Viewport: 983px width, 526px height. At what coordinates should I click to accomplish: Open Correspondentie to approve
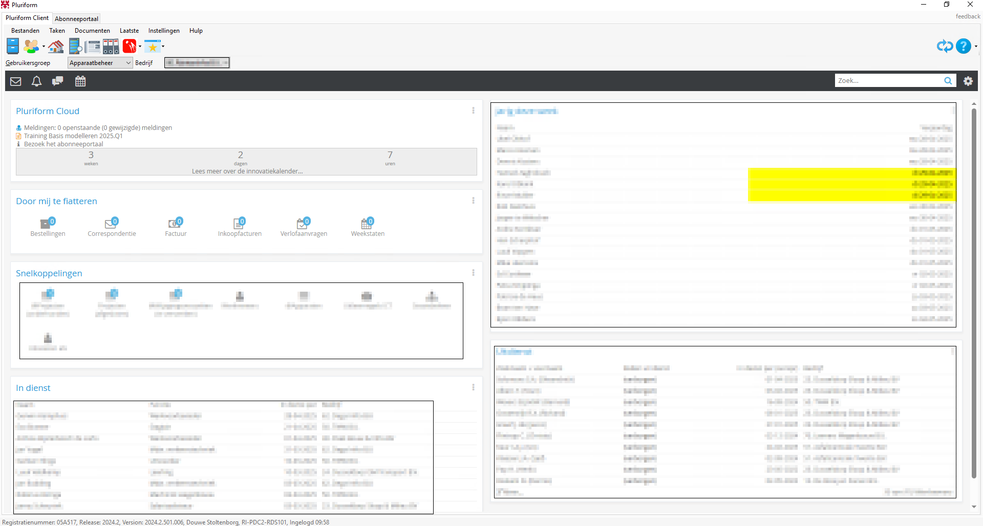[x=112, y=227]
